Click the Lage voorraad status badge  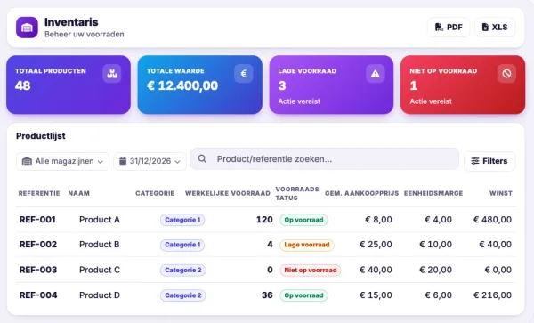307,245
